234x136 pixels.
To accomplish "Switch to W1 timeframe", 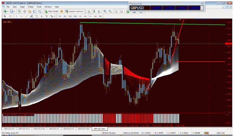I will click(95, 16).
